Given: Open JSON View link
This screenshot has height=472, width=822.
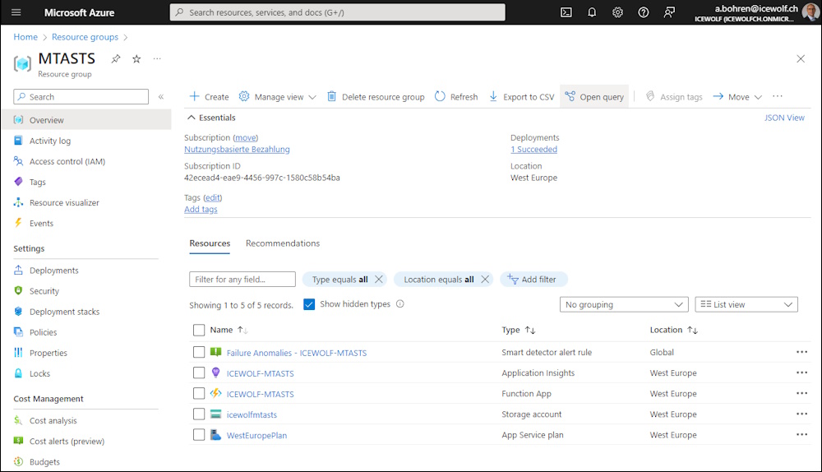Looking at the screenshot, I should coord(784,118).
